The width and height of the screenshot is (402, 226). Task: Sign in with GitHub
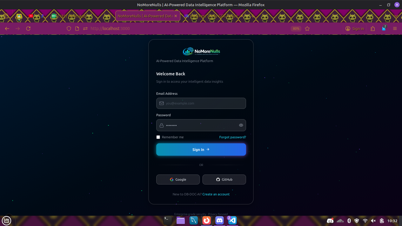(x=224, y=180)
